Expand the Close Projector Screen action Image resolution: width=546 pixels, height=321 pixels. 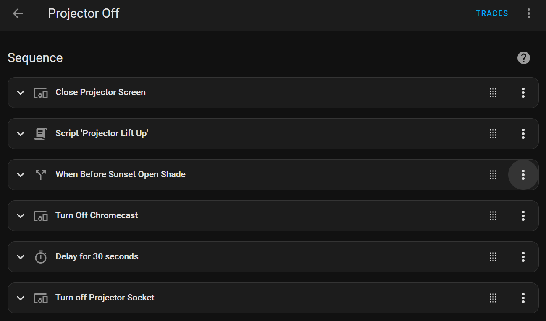21,93
